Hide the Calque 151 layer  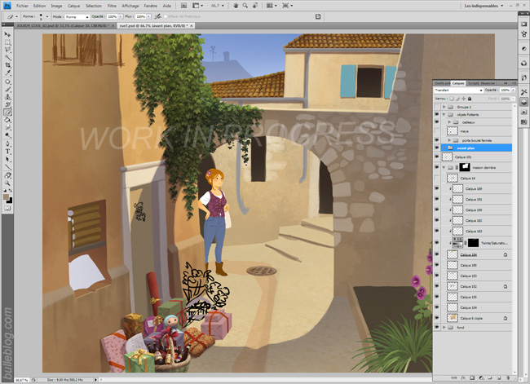(x=438, y=157)
